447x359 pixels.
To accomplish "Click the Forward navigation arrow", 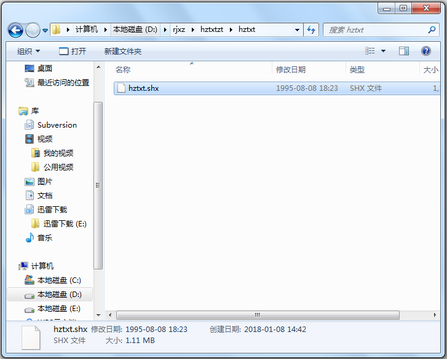I will 33,30.
